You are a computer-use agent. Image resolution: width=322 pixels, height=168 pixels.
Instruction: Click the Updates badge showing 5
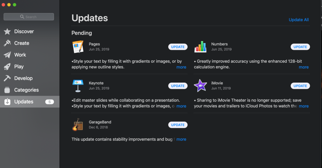point(49,102)
